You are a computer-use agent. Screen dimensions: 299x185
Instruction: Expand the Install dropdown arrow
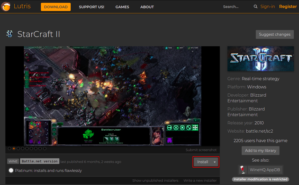tap(215, 162)
